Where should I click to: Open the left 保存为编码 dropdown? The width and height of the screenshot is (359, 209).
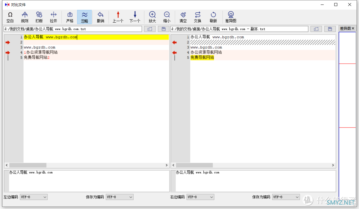pos(120,197)
